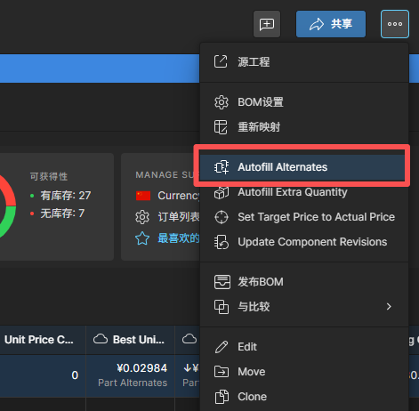Click the 无库存: 7 legend entry
Viewport: 419px width, 411px height.
pyautogui.click(x=58, y=214)
